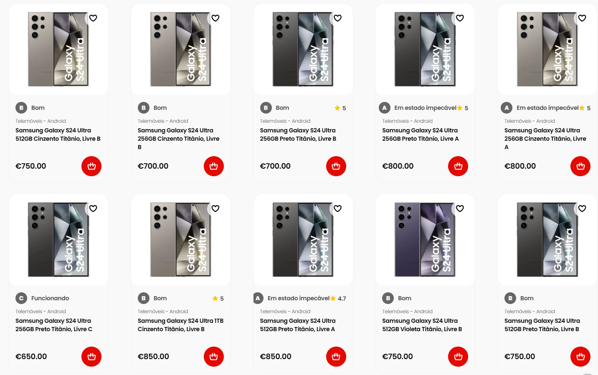
Task: Toggle wishlist heart on 512GB Preto Titânio Livre B
Action: (x=582, y=208)
